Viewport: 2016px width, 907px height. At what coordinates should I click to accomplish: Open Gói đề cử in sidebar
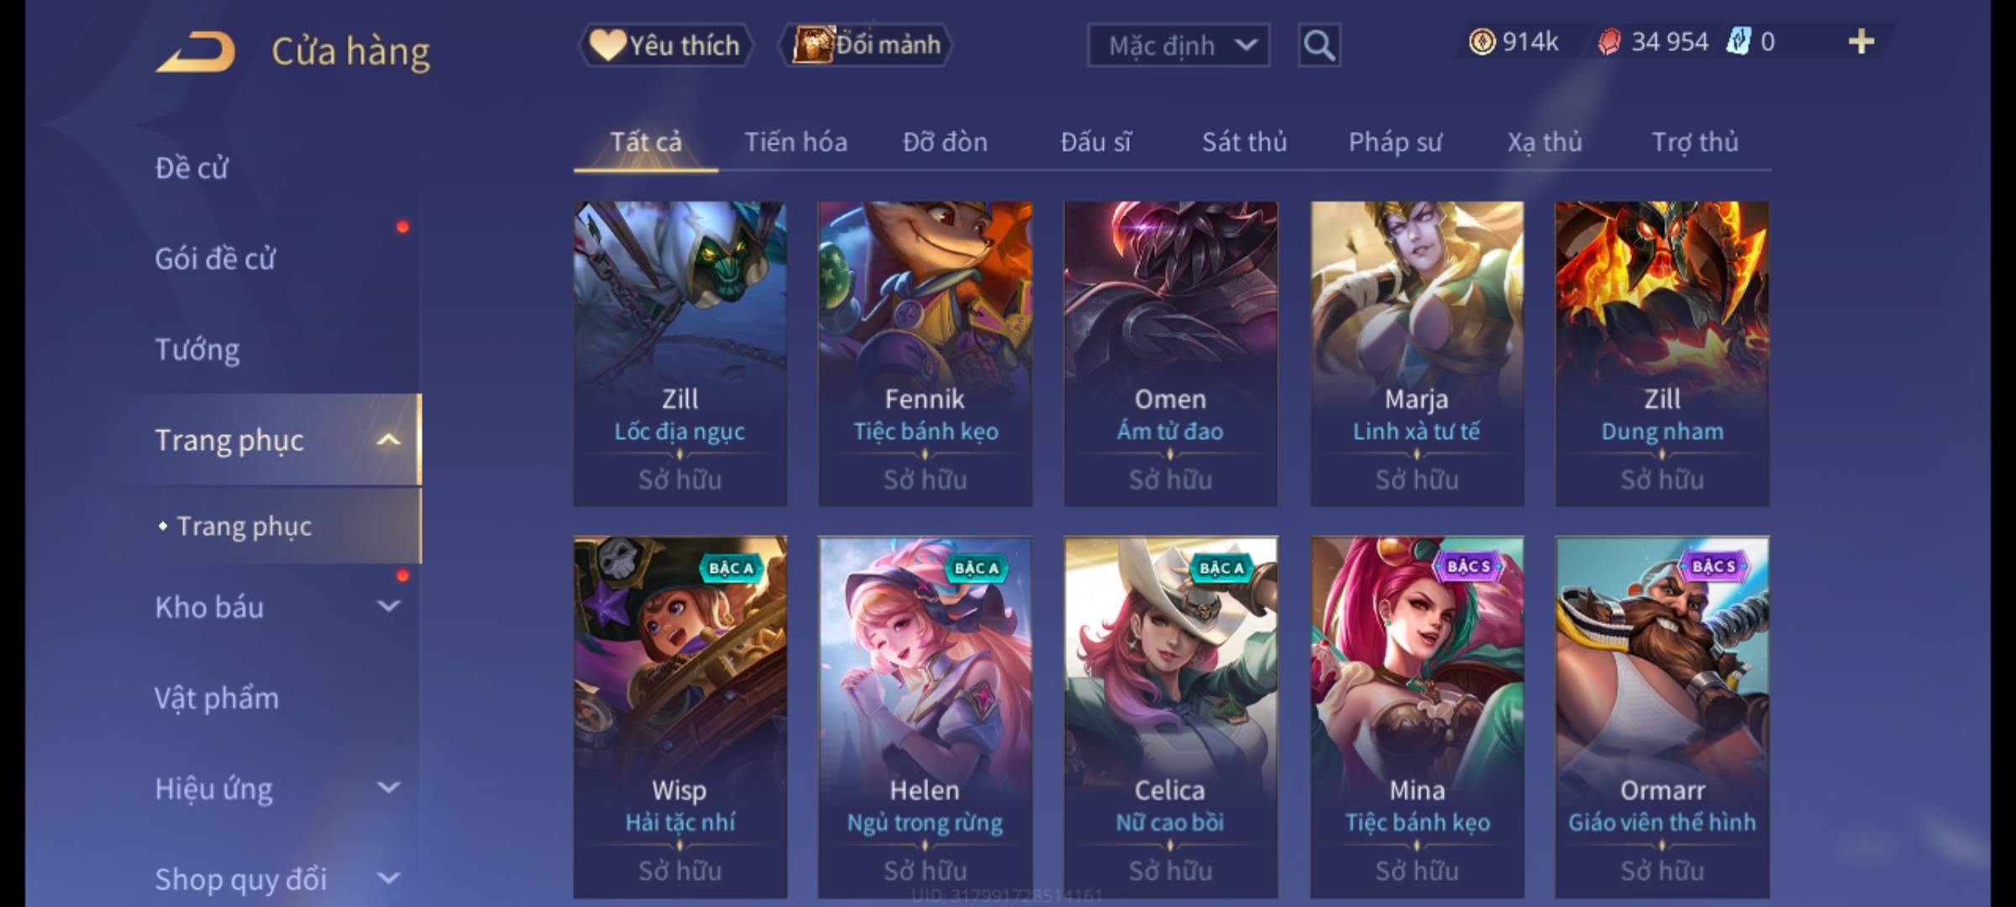click(215, 258)
